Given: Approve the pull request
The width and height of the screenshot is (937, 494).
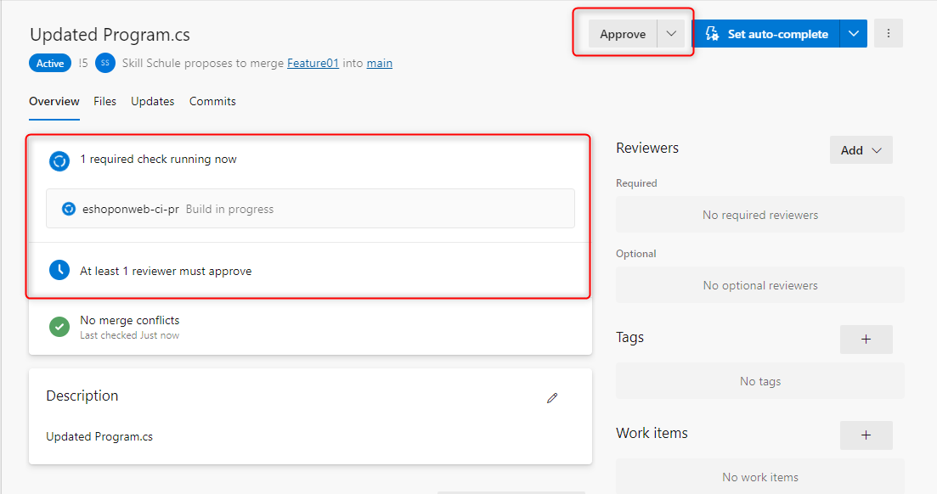Looking at the screenshot, I should pos(623,34).
